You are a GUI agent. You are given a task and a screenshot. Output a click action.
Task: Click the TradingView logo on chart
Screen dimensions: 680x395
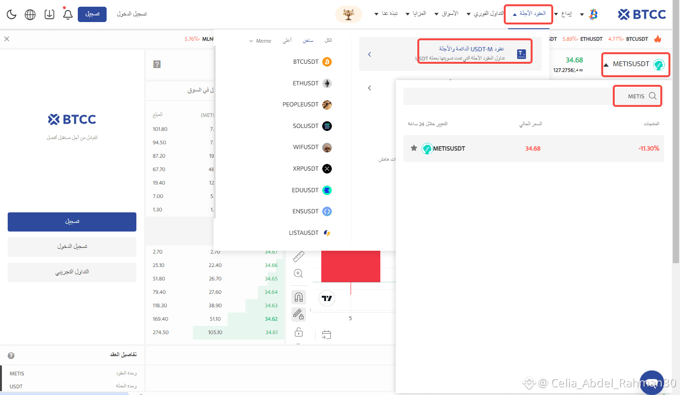(327, 298)
